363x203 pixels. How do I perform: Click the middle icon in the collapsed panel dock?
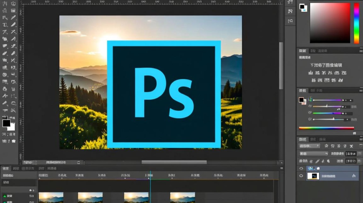click(x=290, y=11)
